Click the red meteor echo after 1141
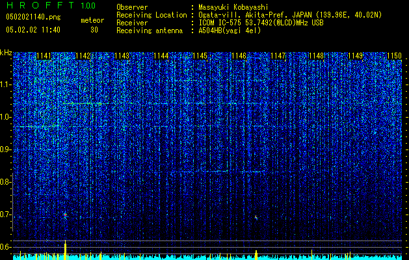The height and width of the screenshot is (260, 409). (65, 215)
